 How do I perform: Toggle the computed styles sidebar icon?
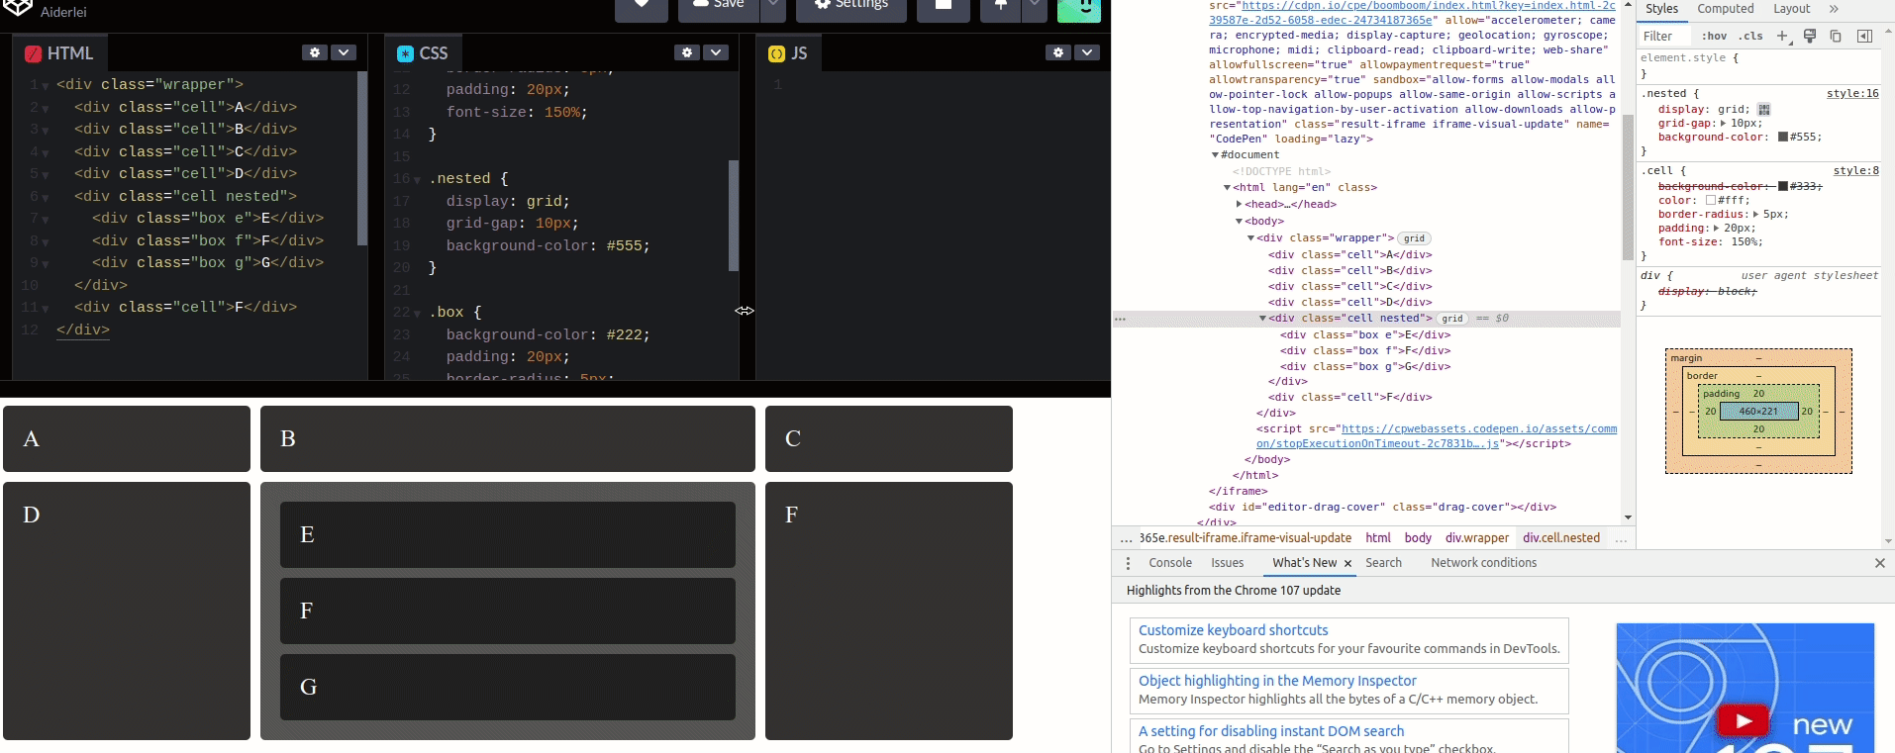click(1864, 36)
